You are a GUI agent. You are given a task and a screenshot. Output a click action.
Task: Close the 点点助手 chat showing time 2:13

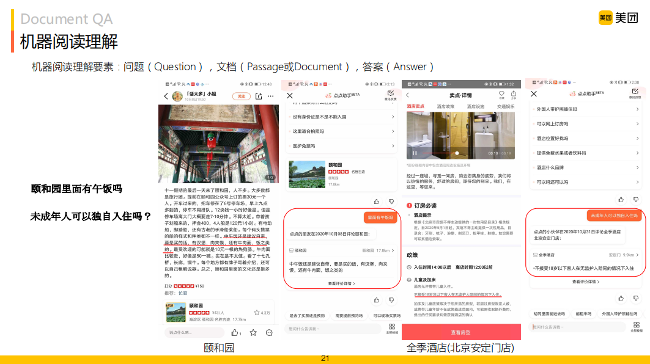pyautogui.click(x=290, y=96)
